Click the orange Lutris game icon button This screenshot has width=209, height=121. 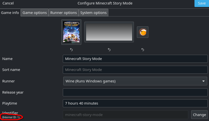(x=143, y=32)
